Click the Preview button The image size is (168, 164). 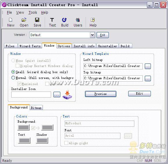tap(101, 94)
